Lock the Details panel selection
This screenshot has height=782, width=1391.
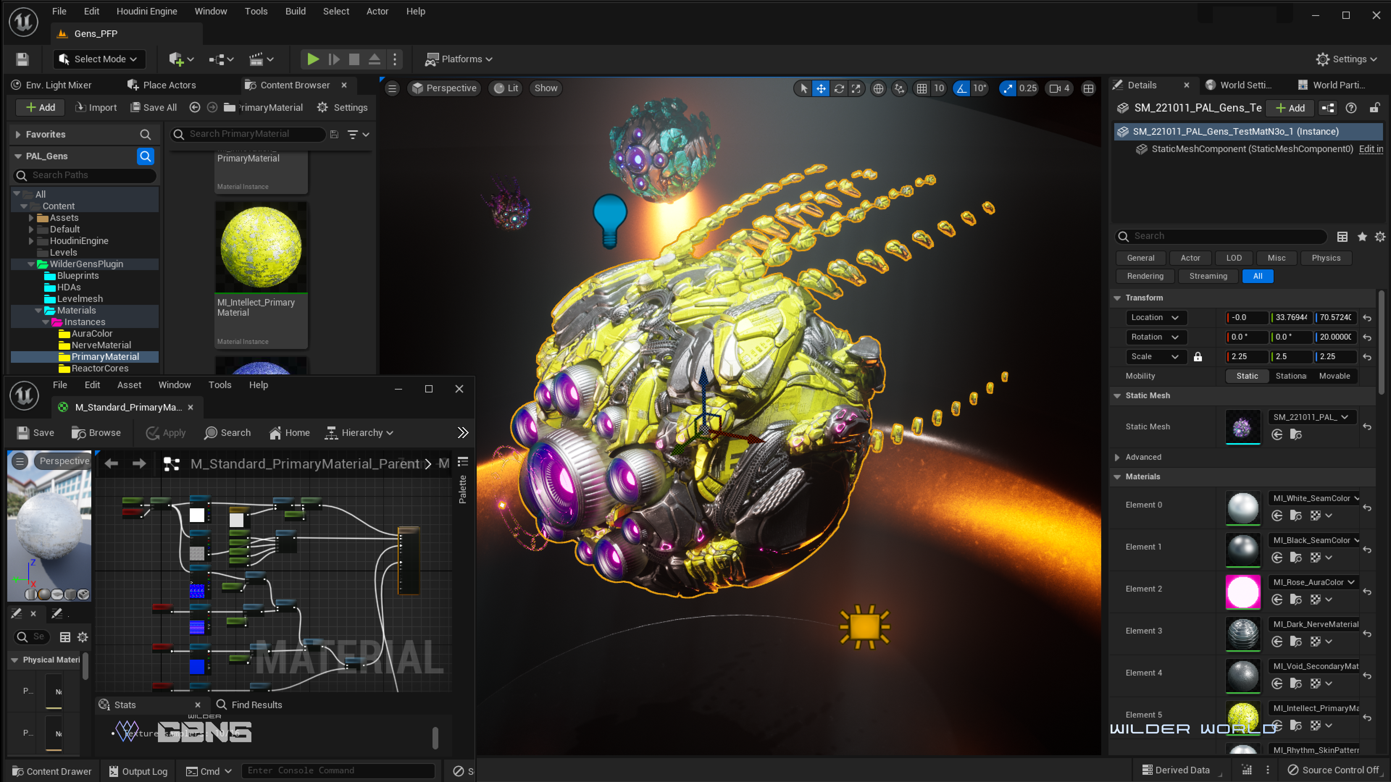coord(1374,108)
